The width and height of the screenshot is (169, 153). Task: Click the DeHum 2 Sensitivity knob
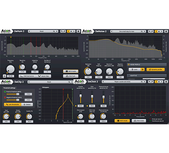[x=22, y=67]
